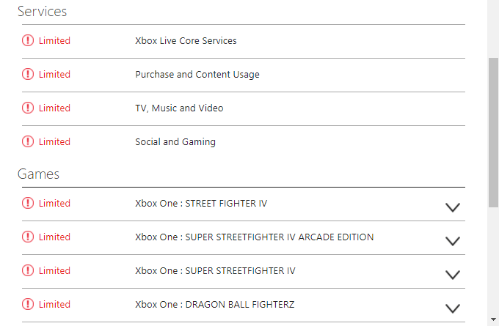
Task: Expand the Xbox One : SUPER STREETFIGHTER IV chevron
Action: 453,275
